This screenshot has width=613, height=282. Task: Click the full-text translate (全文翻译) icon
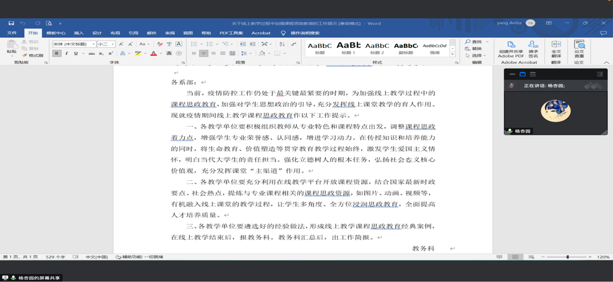(x=556, y=48)
